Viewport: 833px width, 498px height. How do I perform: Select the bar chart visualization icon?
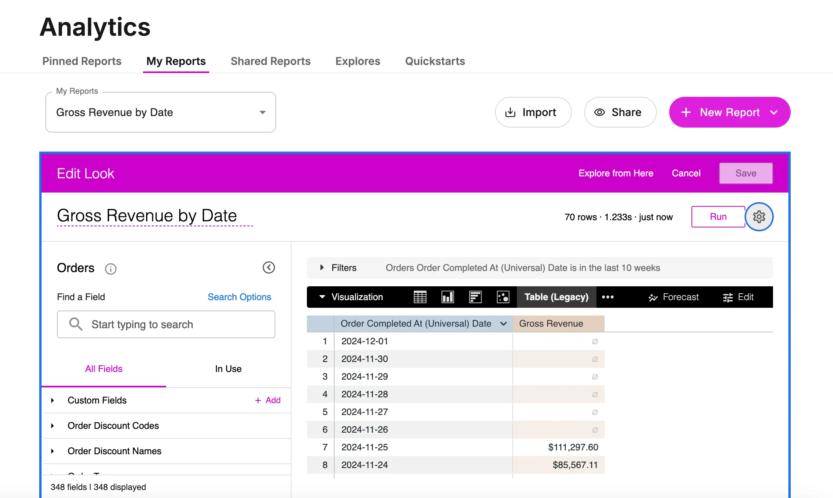tap(475, 297)
